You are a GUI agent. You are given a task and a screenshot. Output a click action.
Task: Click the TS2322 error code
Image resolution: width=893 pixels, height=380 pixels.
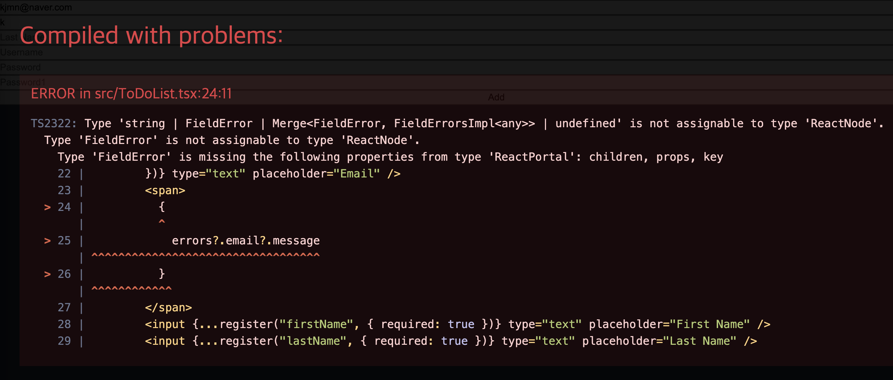tap(53, 123)
